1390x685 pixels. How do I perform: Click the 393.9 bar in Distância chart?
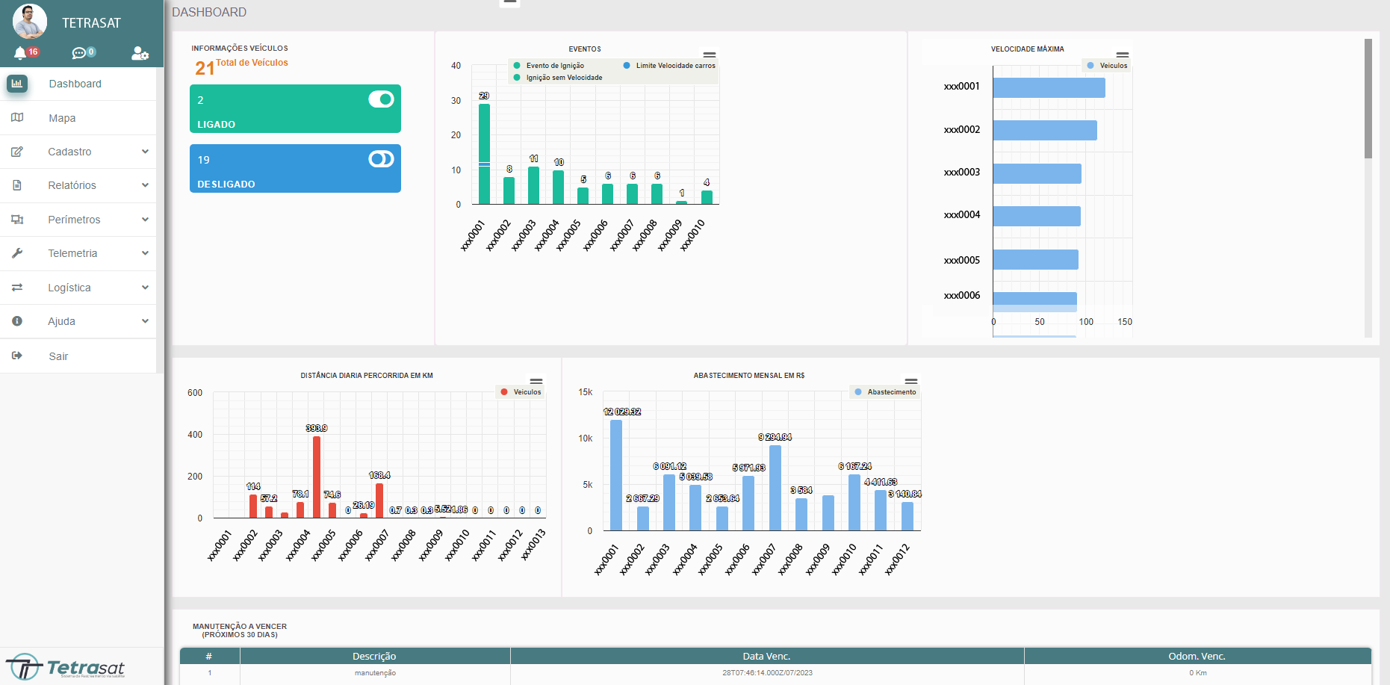pos(317,477)
